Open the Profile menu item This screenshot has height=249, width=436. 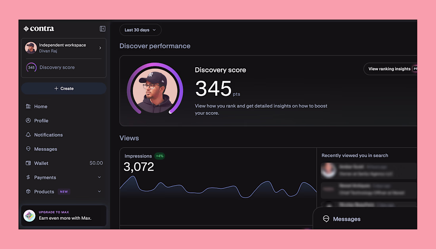pyautogui.click(x=41, y=121)
